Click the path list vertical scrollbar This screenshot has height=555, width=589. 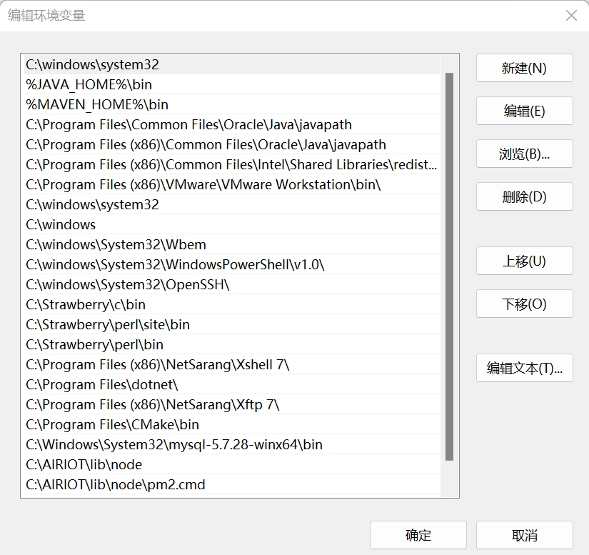point(449,266)
